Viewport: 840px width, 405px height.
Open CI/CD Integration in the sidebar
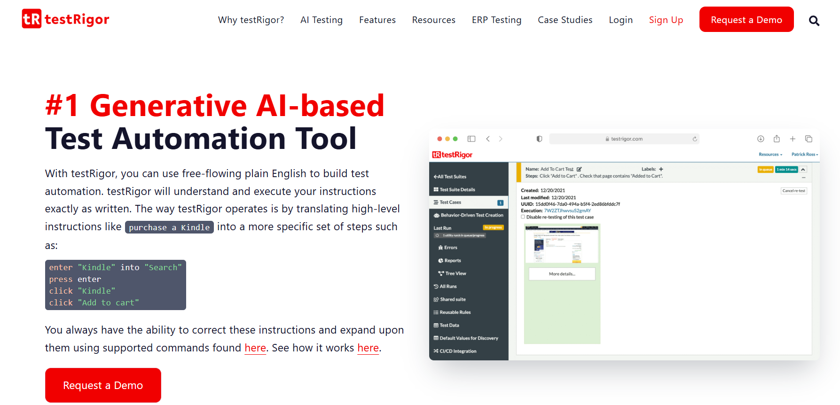coord(455,351)
